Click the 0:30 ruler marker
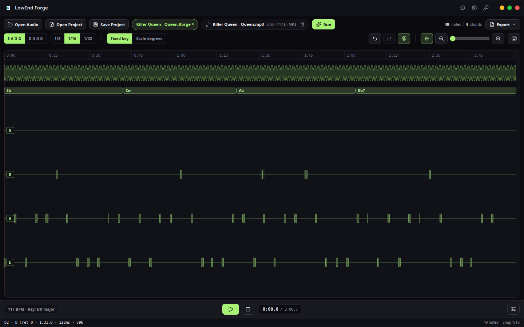The image size is (524, 327). [x=96, y=55]
